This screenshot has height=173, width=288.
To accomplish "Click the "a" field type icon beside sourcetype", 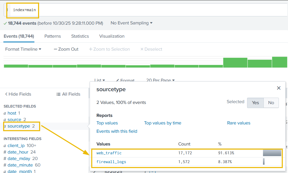I will click(5, 127).
